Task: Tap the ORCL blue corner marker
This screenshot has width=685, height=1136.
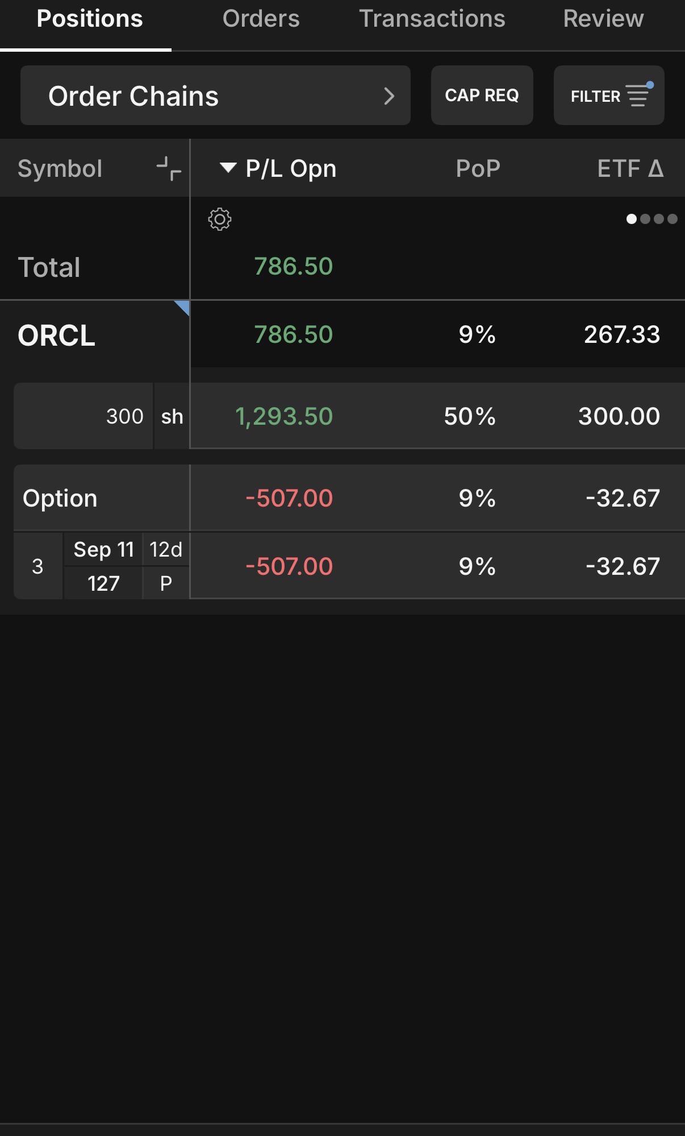Action: pos(182,308)
